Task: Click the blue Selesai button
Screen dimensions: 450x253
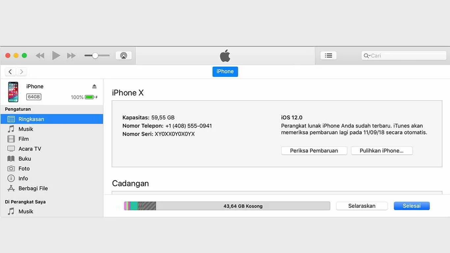Action: (x=411, y=206)
